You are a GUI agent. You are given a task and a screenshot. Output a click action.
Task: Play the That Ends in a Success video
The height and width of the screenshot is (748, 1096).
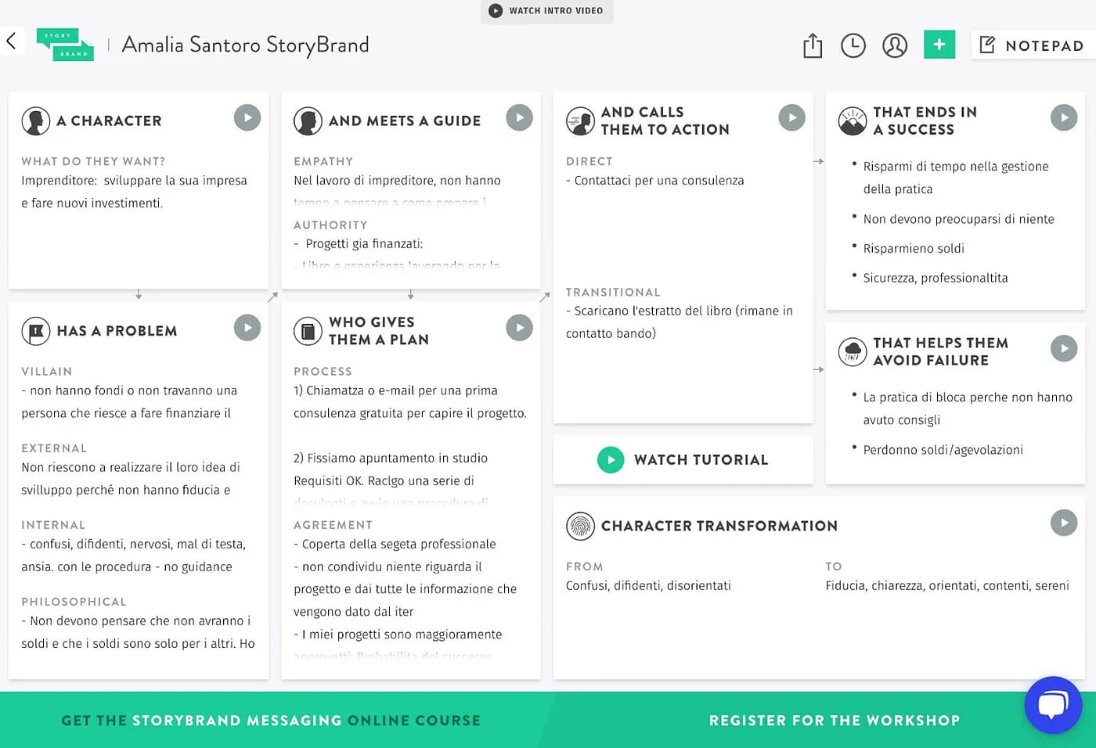[1064, 118]
